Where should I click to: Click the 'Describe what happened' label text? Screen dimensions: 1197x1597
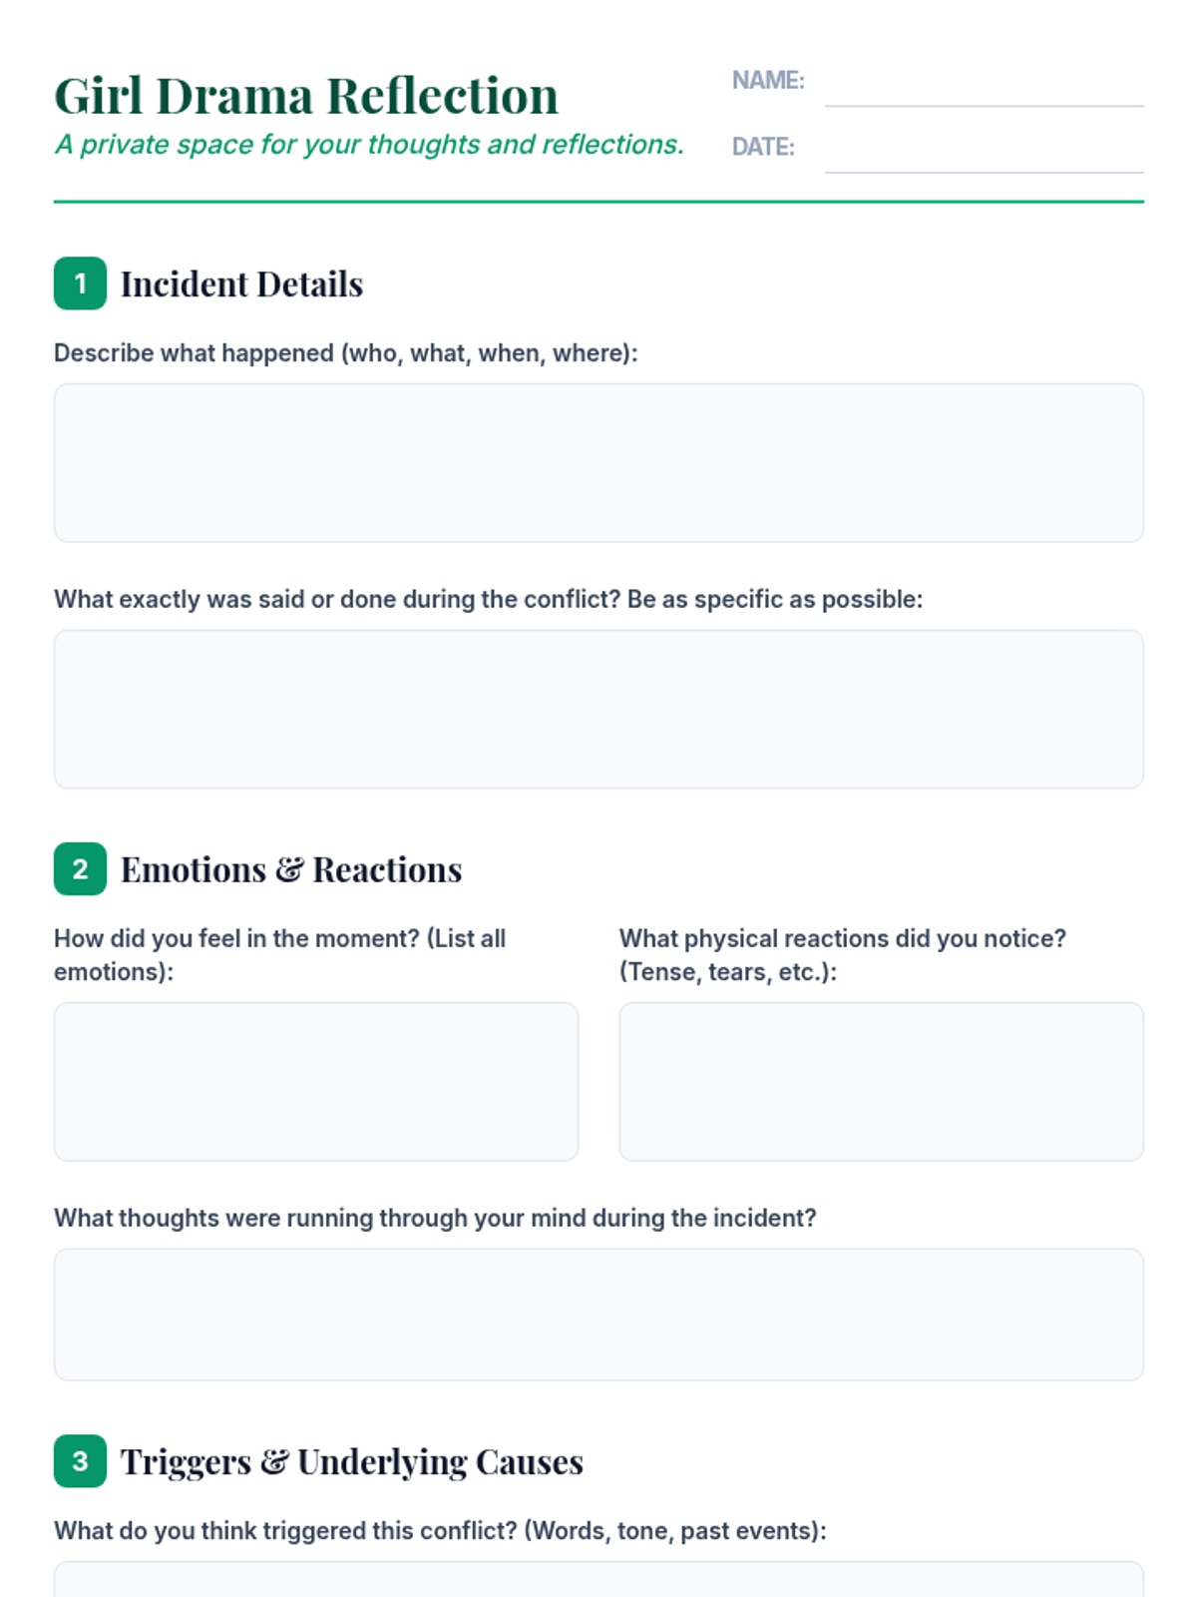(345, 353)
